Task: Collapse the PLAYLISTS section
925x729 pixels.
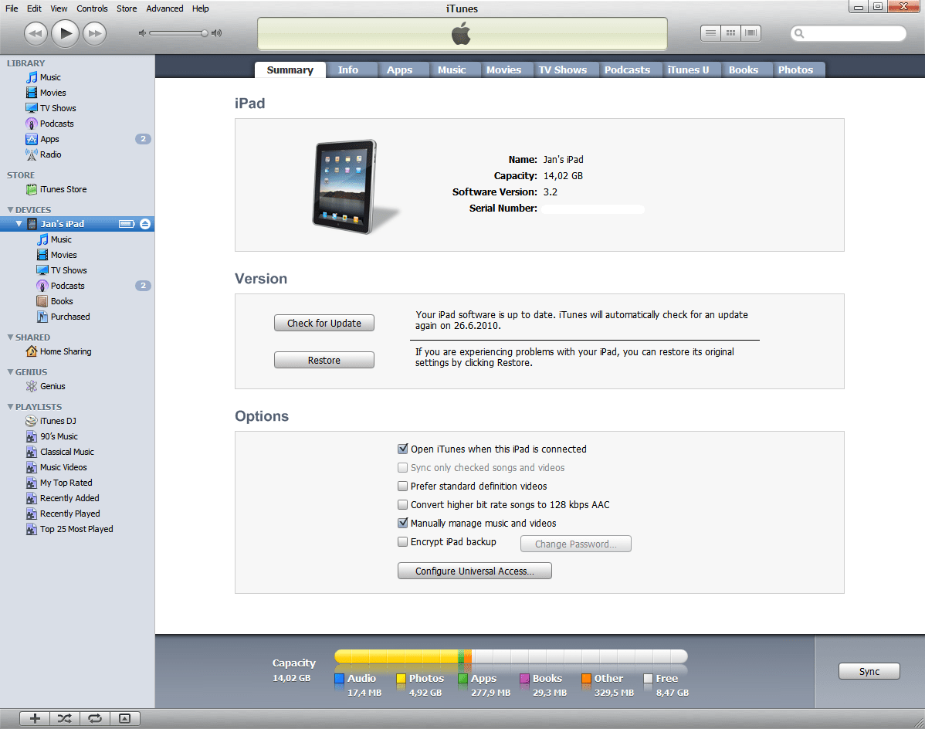Action: tap(10, 407)
